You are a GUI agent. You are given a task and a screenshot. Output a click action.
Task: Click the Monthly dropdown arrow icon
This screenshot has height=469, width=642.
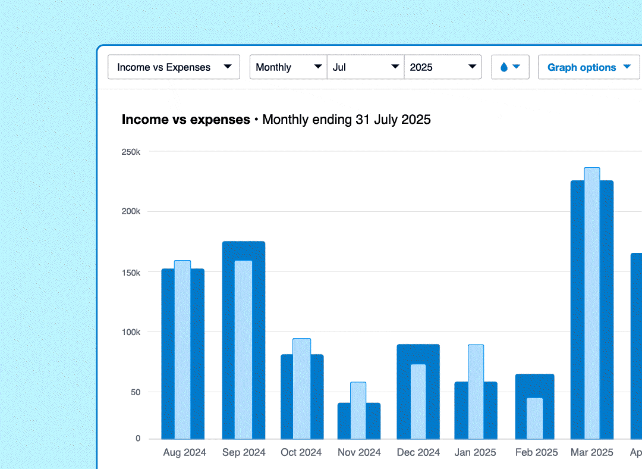tap(319, 67)
